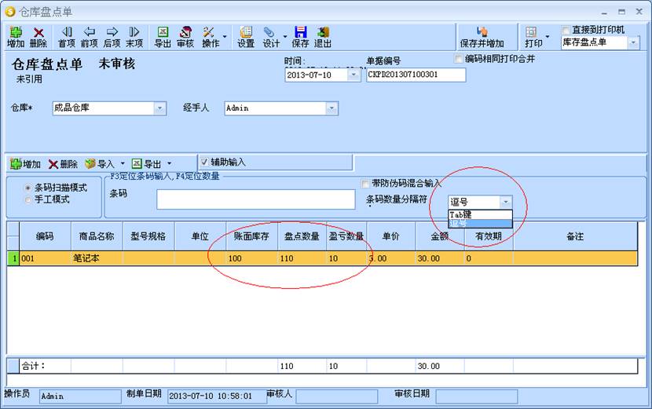Screen dimensions: 652x409
Task: Jump to last record with 末项
Action: pyautogui.click(x=134, y=37)
